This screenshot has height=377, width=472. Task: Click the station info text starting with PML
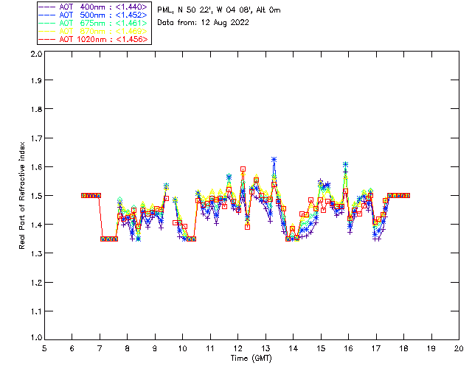[219, 10]
